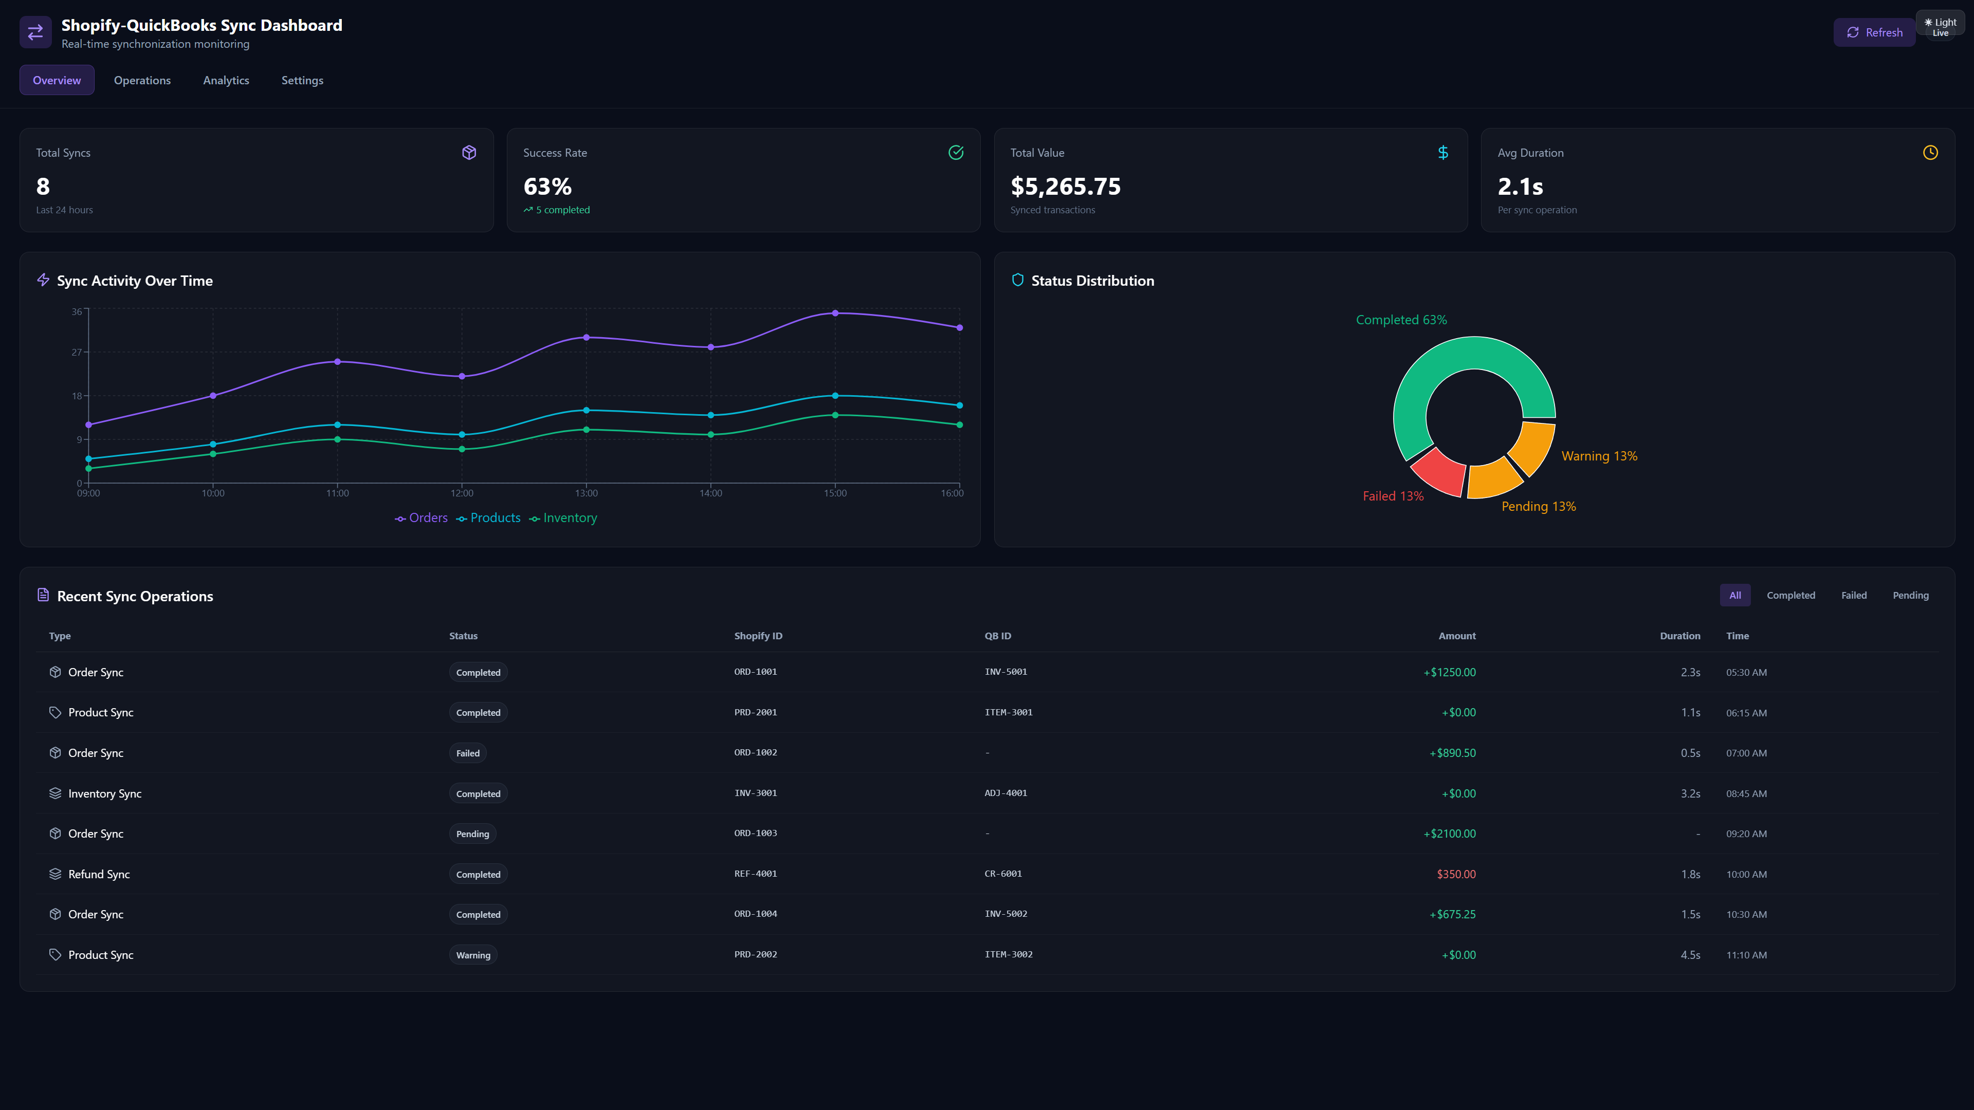Click the dollar icon on Total Value card
1974x1110 pixels.
coord(1443,153)
